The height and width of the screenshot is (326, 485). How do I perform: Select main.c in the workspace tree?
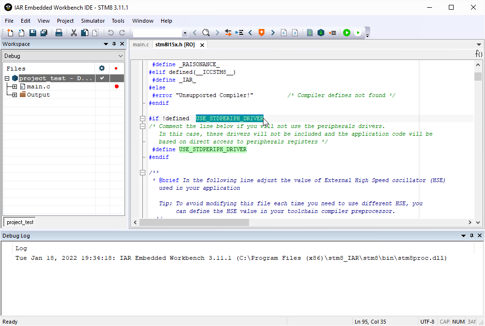pos(38,86)
